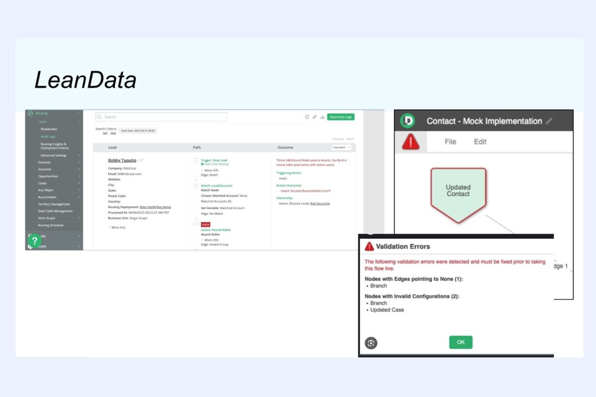596x397 pixels.
Task: Open FlowBuilder from the sidebar
Action: (49, 129)
